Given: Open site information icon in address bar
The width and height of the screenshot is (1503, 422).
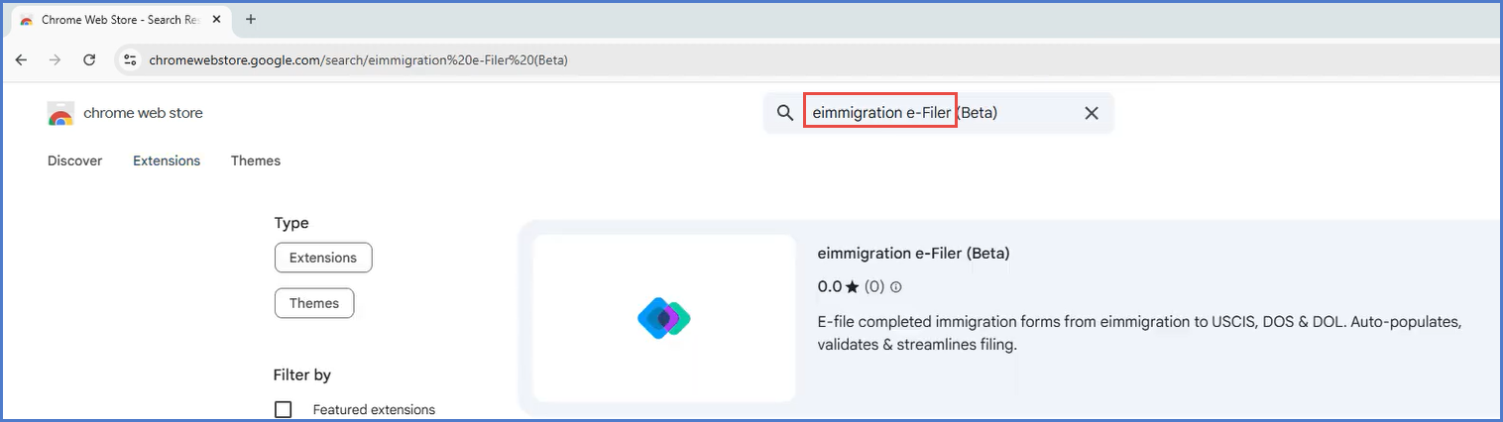Looking at the screenshot, I should [129, 60].
